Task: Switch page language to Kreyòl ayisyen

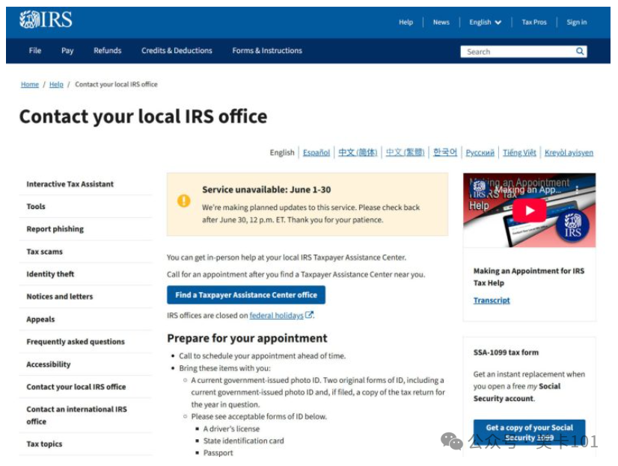Action: (569, 152)
